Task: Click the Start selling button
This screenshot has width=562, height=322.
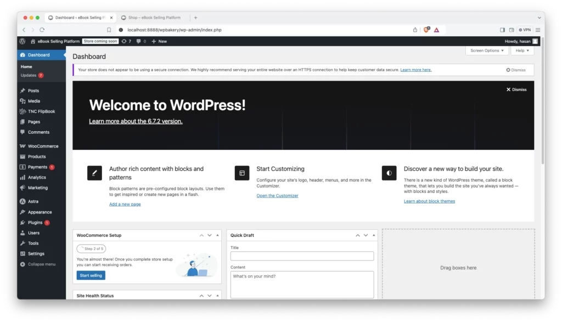Action: click(x=91, y=275)
